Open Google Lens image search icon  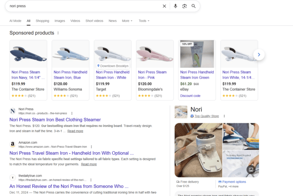[185, 6]
